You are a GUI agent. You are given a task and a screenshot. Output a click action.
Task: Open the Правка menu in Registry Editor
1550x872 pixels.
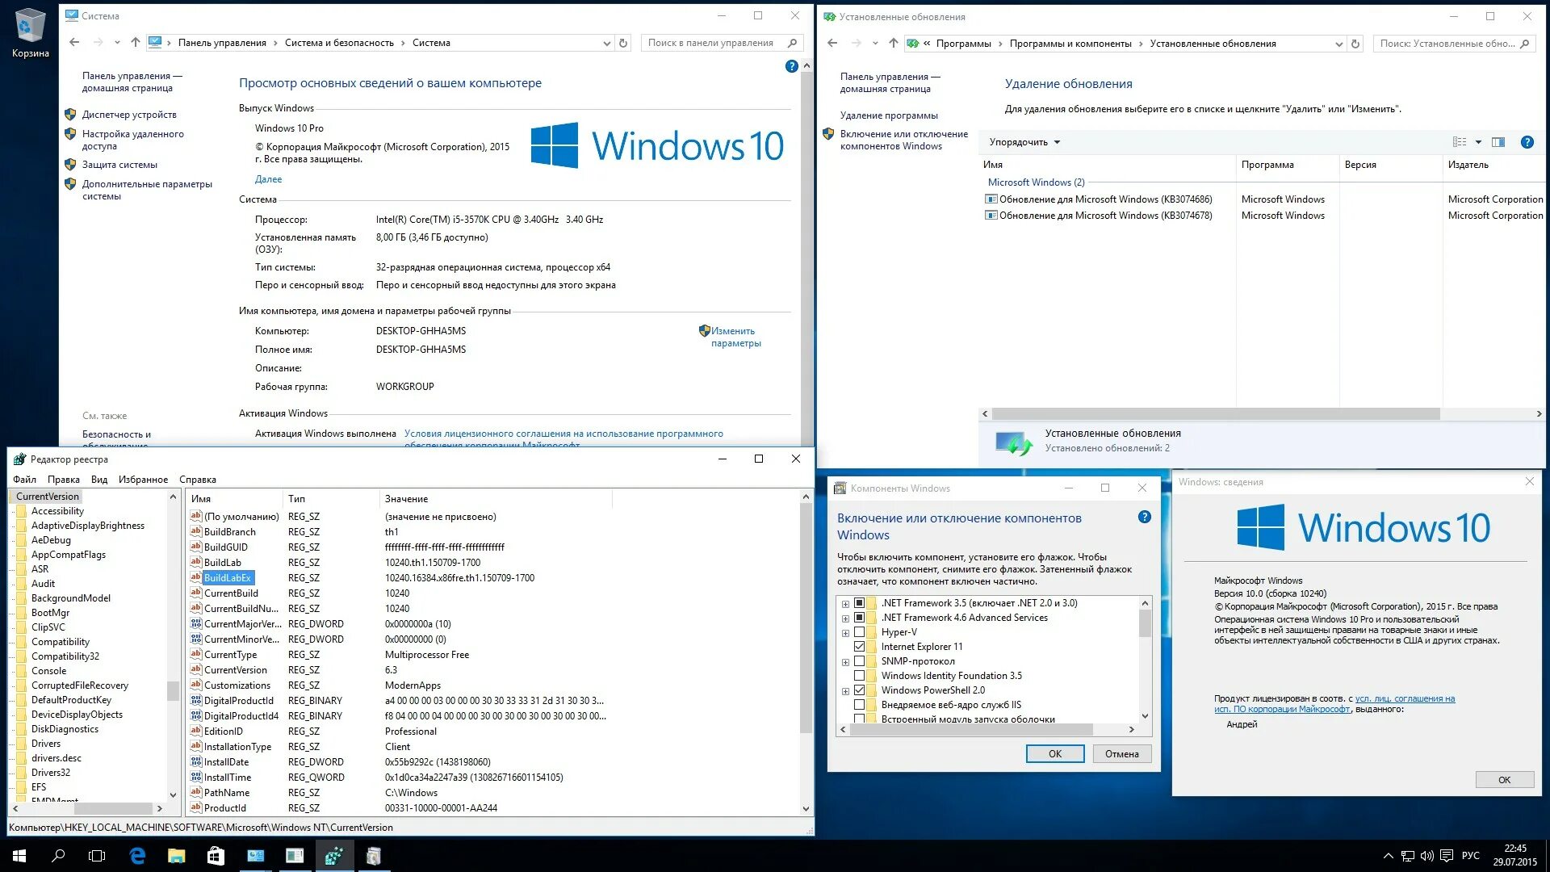click(63, 480)
